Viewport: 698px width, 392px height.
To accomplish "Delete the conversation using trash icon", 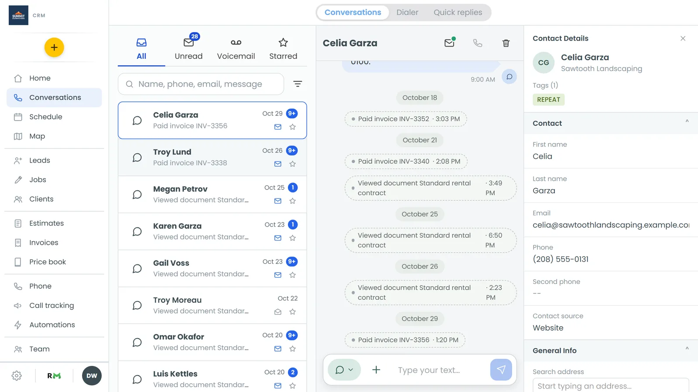I will coord(506,43).
